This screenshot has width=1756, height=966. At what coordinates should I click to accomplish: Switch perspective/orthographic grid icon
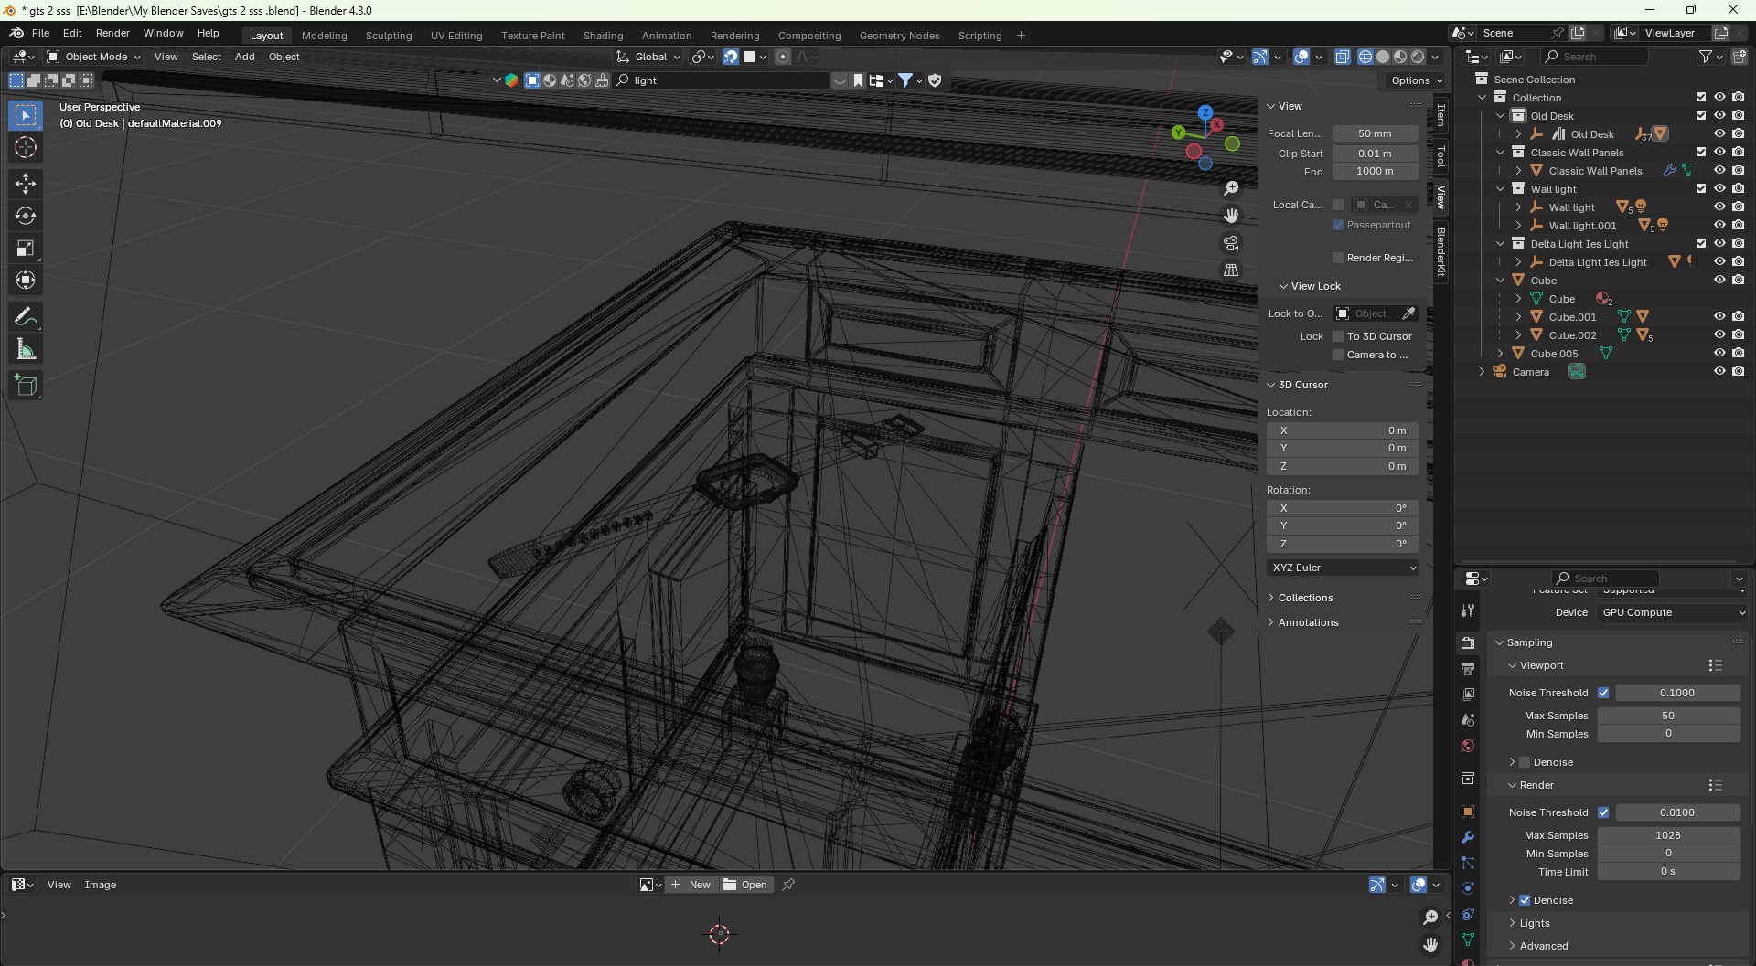[x=1231, y=271]
